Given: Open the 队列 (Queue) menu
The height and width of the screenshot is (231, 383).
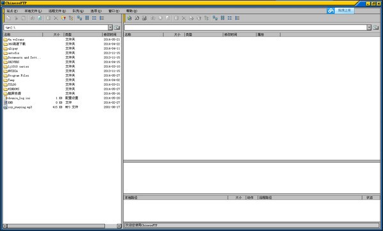Looking at the screenshot, I should 78,11.
